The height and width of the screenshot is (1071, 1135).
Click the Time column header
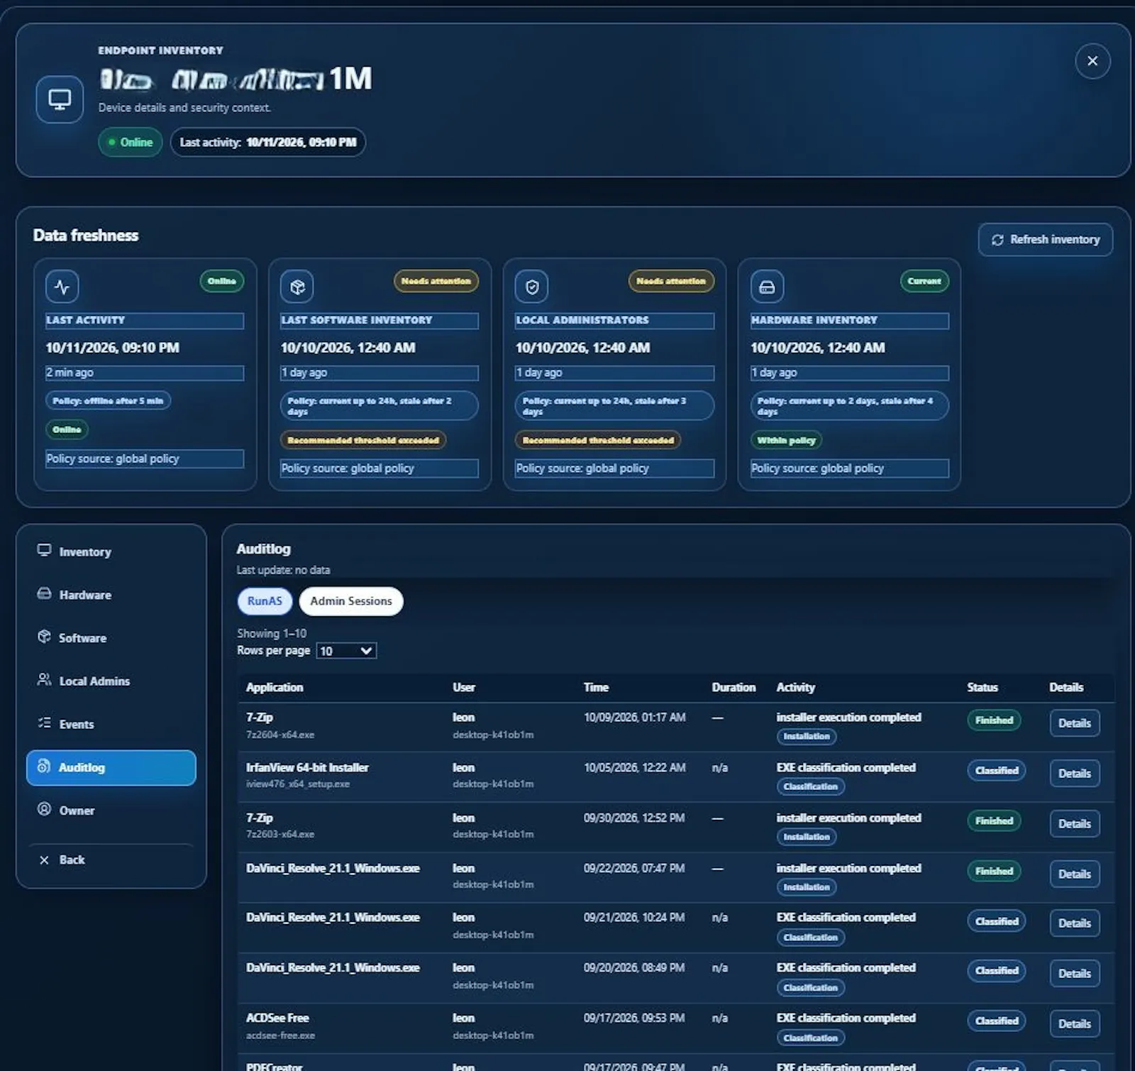pyautogui.click(x=596, y=687)
